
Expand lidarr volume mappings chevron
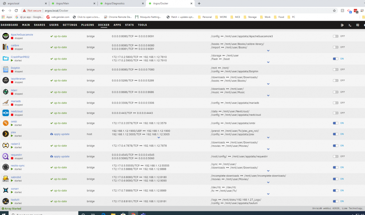(x=268, y=95)
